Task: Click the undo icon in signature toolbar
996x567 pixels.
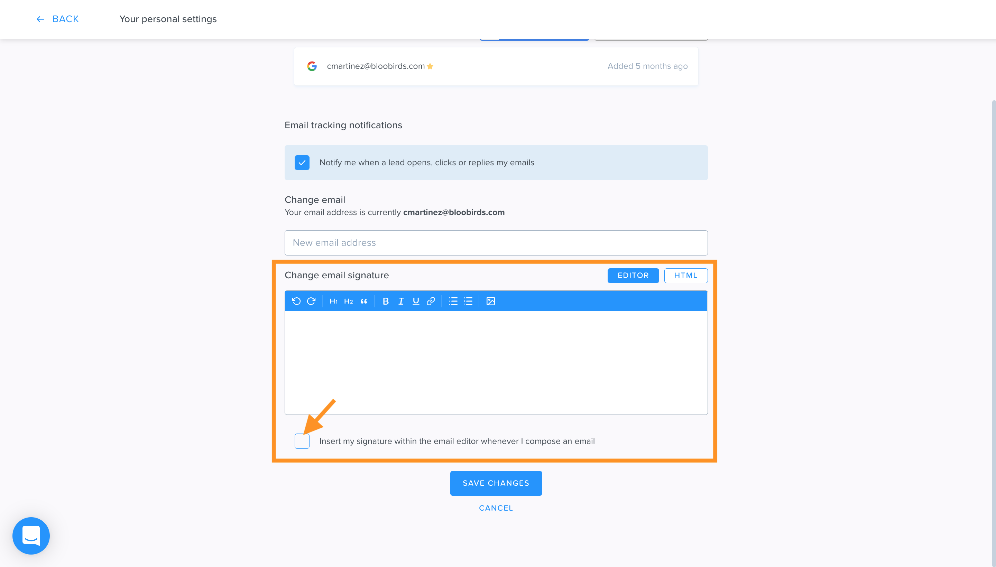Action: pyautogui.click(x=296, y=301)
